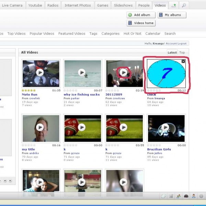Open Search submenu item
The image size is (206, 206).
pyautogui.click(x=170, y=34)
